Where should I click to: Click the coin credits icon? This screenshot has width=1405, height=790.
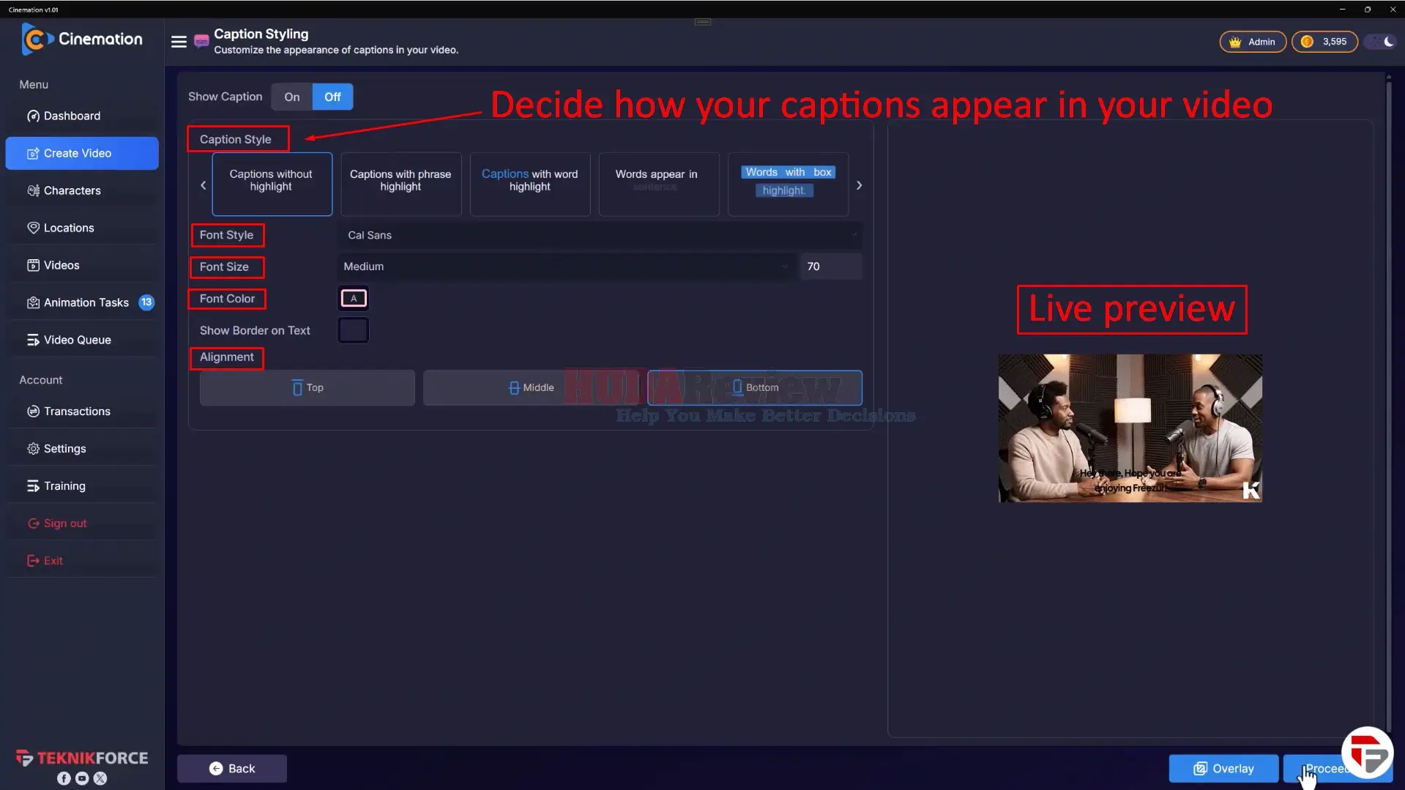click(x=1307, y=42)
